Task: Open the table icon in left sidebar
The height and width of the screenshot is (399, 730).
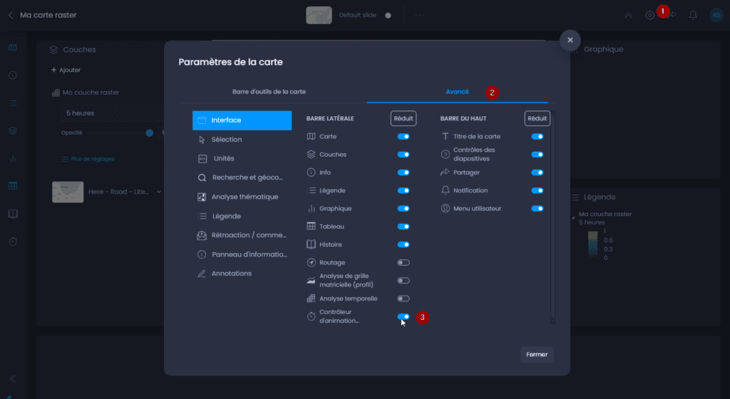Action: click(13, 186)
